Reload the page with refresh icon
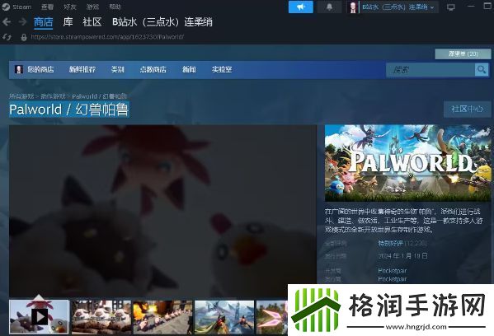494x336 pixels. pyautogui.click(x=7, y=37)
